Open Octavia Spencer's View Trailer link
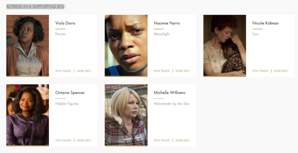Viewport: 298px width, 153px height. (63, 141)
